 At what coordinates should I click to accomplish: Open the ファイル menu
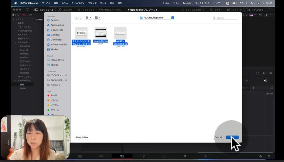pos(46,3)
